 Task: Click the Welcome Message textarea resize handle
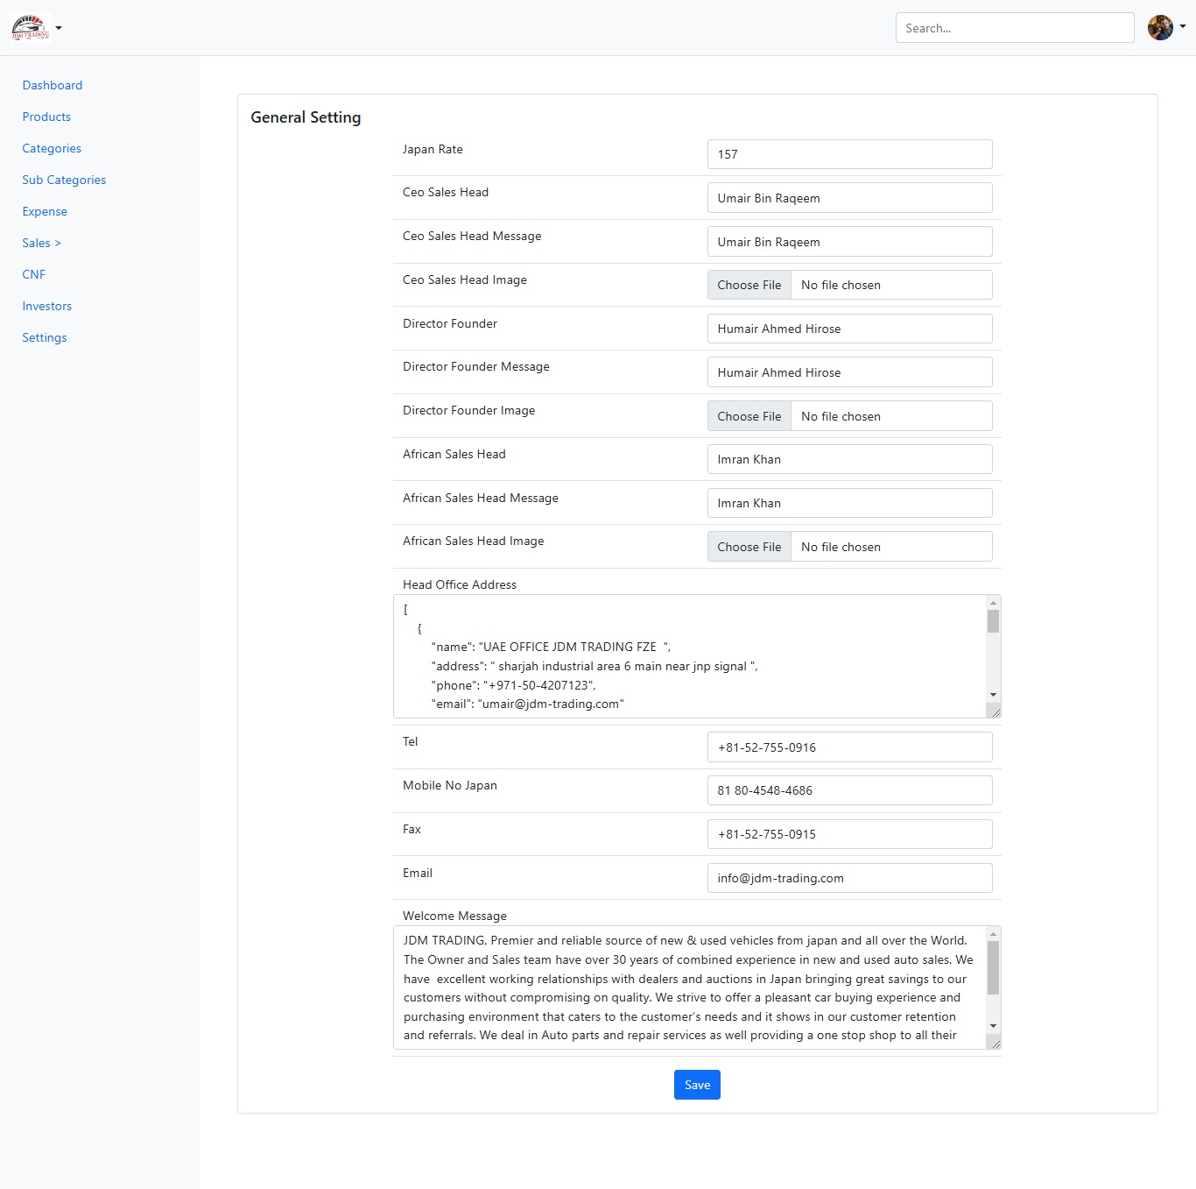[995, 1044]
